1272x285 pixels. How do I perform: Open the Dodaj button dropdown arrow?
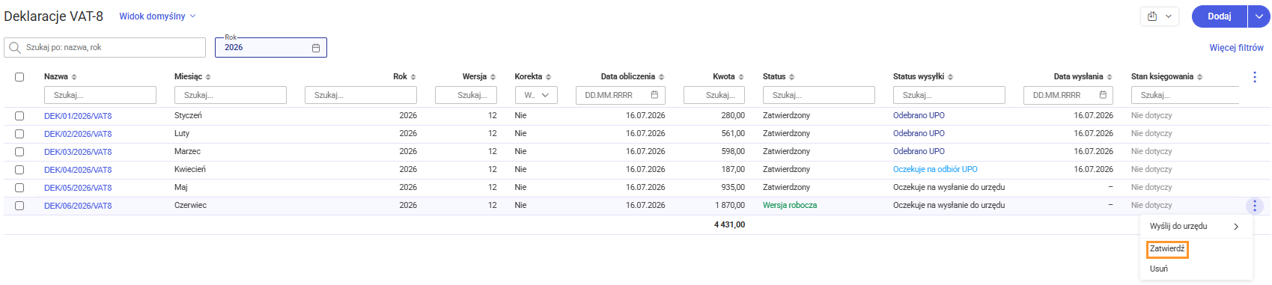tap(1259, 16)
